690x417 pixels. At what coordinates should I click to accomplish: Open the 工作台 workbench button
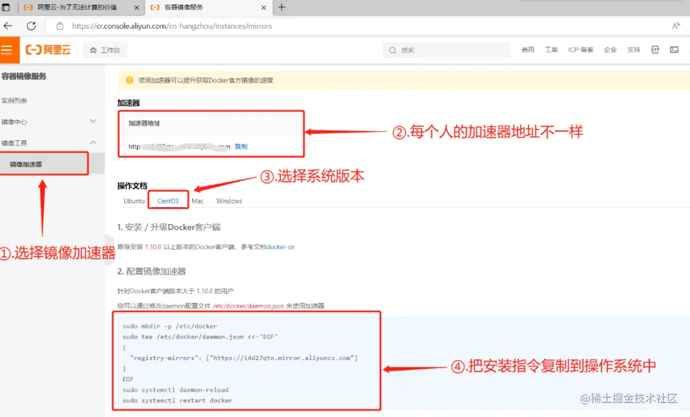(105, 50)
